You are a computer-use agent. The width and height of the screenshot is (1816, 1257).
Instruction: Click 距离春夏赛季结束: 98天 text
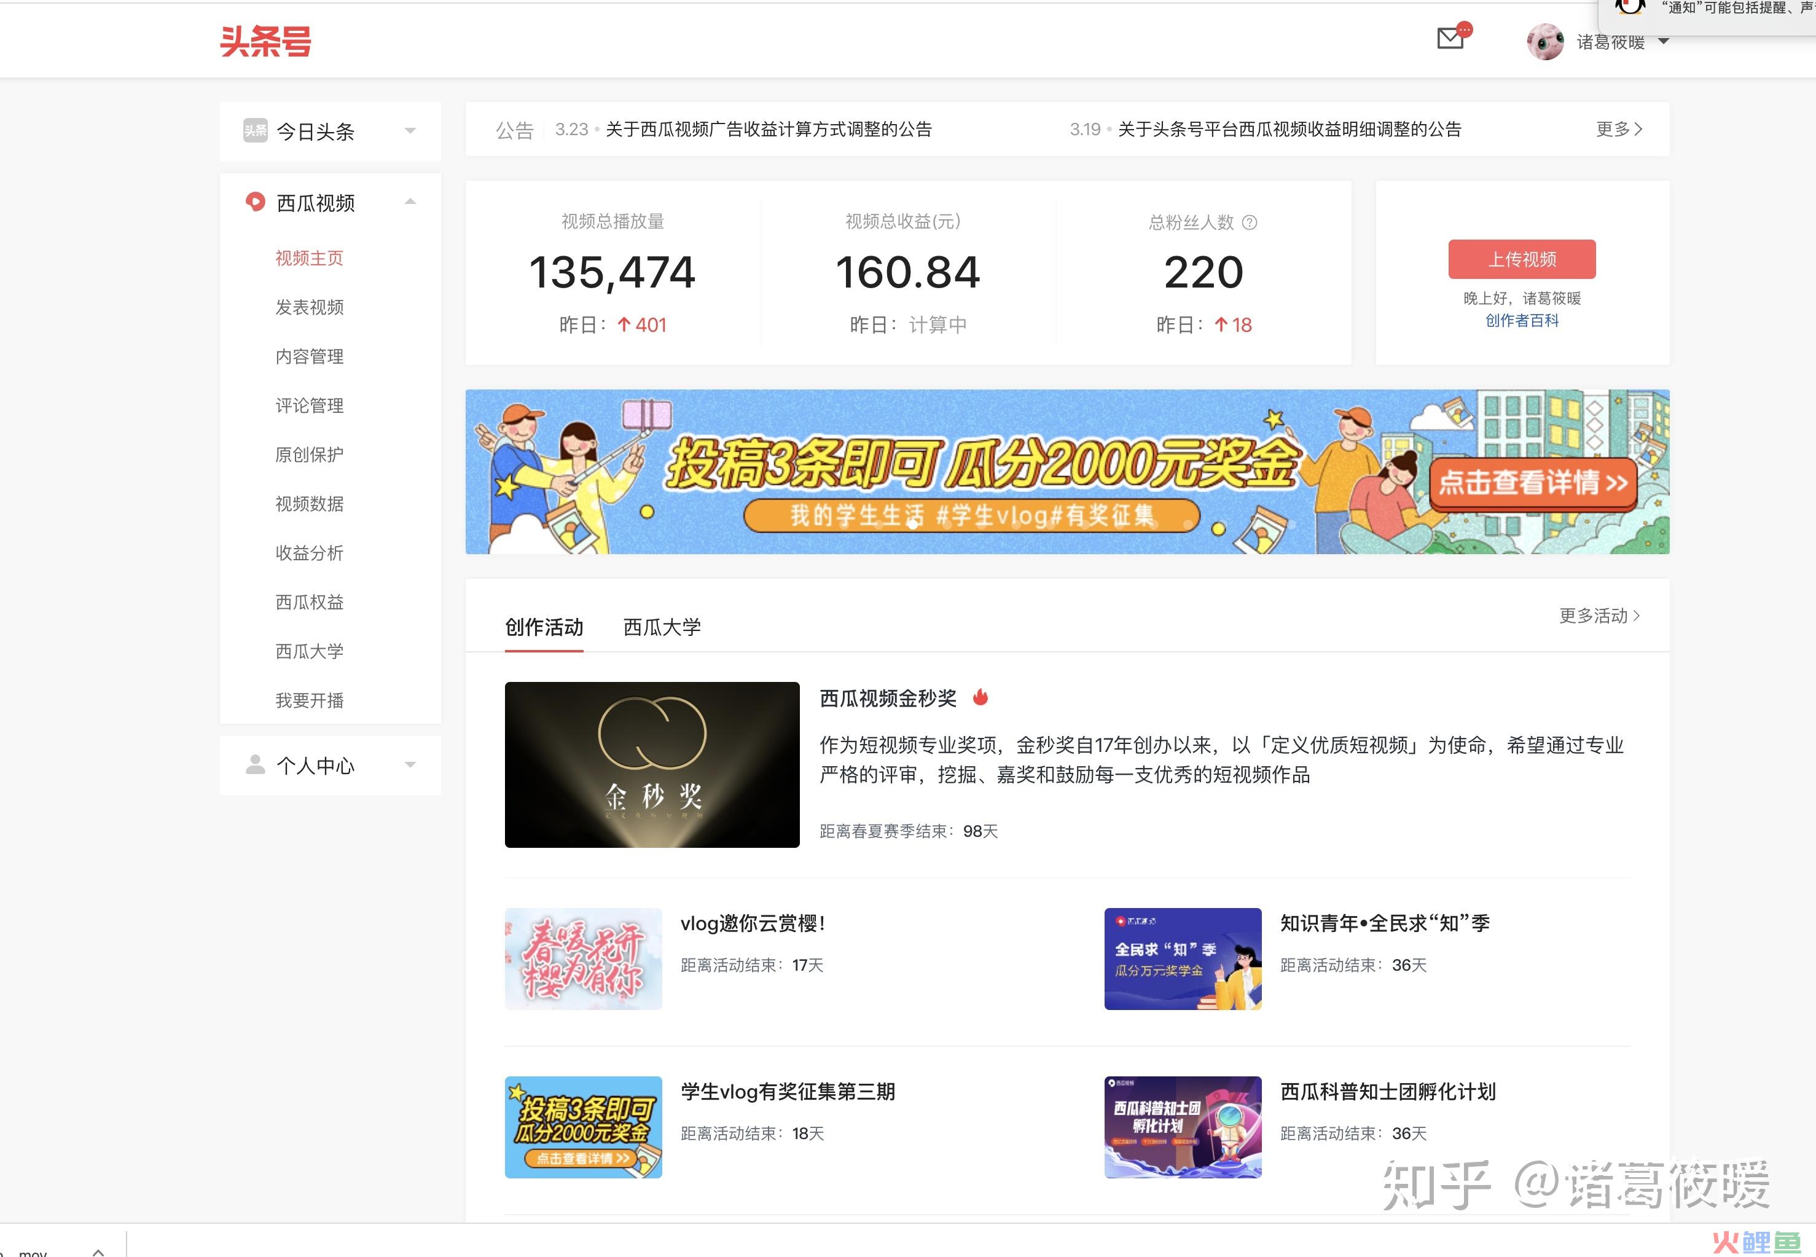point(909,832)
